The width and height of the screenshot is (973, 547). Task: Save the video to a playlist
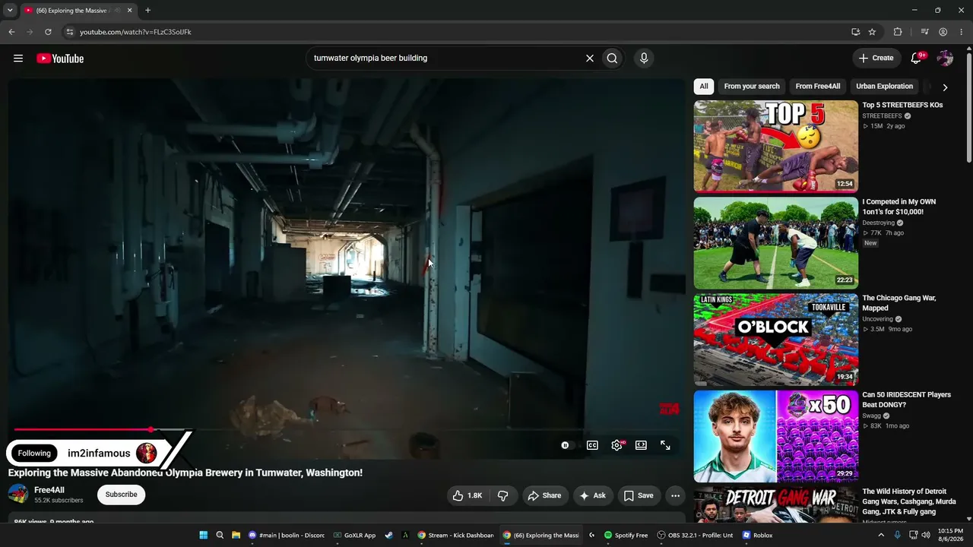click(639, 495)
